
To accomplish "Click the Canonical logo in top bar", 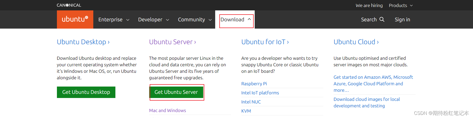I will [69, 5].
